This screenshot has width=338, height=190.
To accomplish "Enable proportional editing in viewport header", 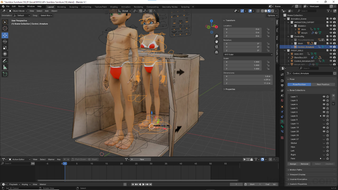I will pyautogui.click(x=151, y=11).
